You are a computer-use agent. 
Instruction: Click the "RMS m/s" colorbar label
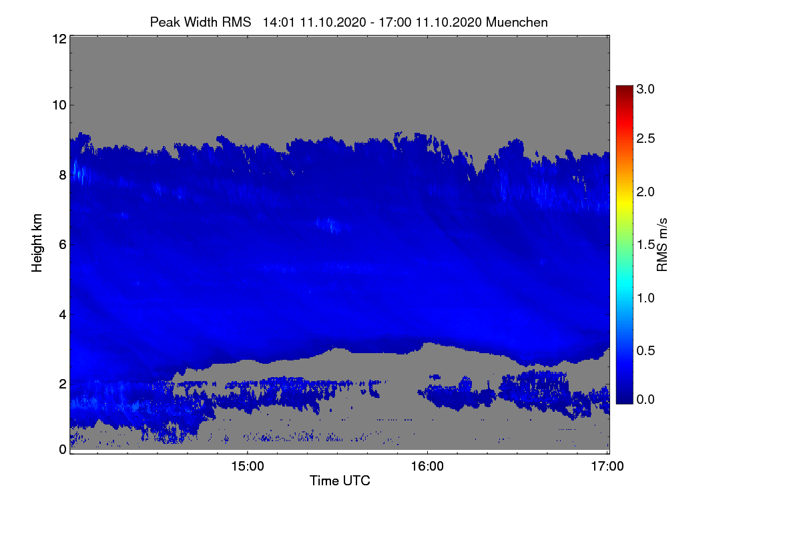click(x=662, y=243)
